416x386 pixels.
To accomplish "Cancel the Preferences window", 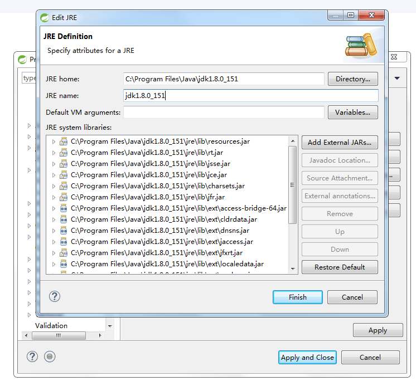I will point(370,358).
